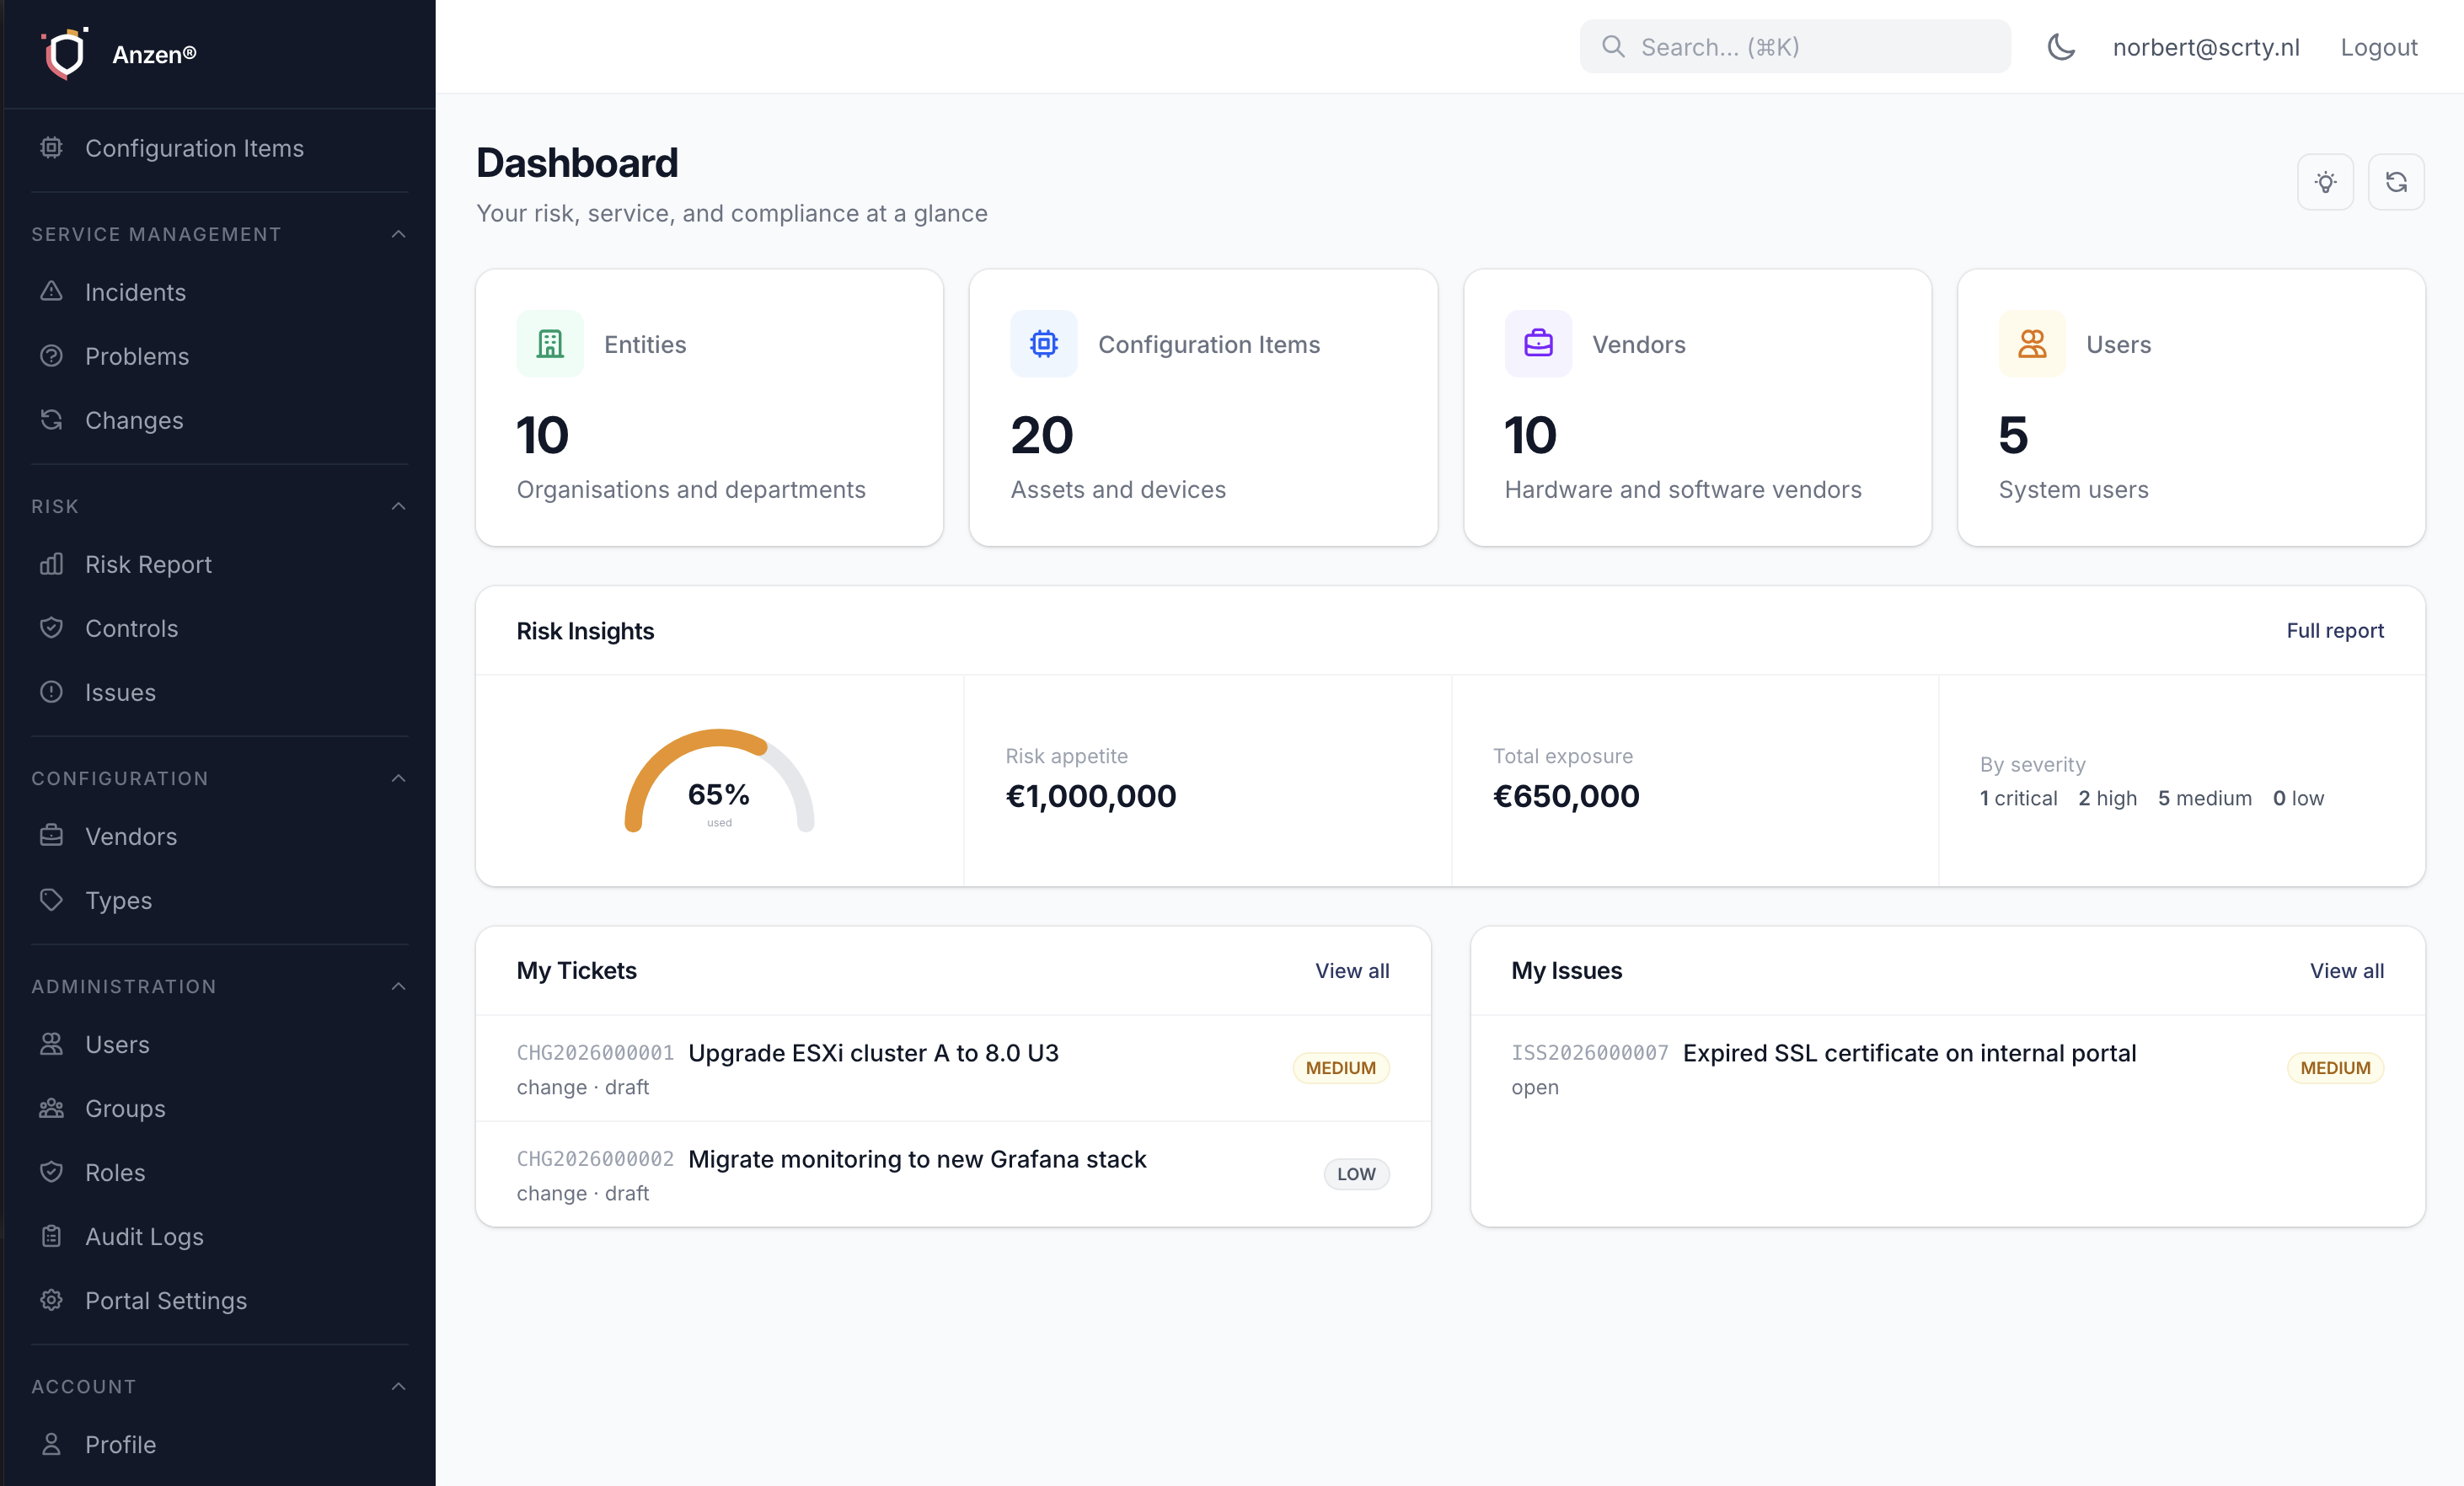Click the Incidents warning triangle icon
Viewport: 2464px width, 1486px height.
point(51,292)
